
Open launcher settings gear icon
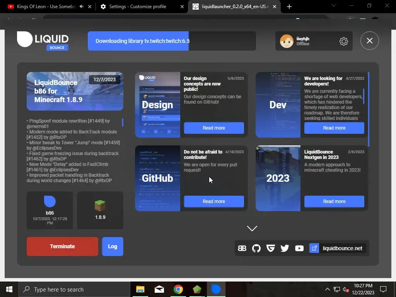pos(343,41)
